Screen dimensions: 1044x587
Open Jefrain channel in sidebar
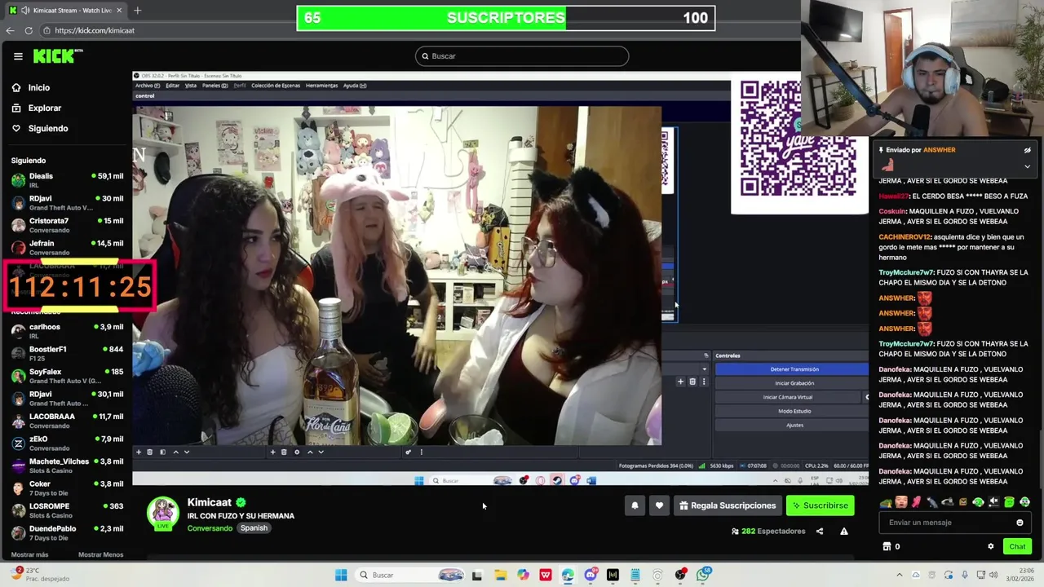point(67,247)
